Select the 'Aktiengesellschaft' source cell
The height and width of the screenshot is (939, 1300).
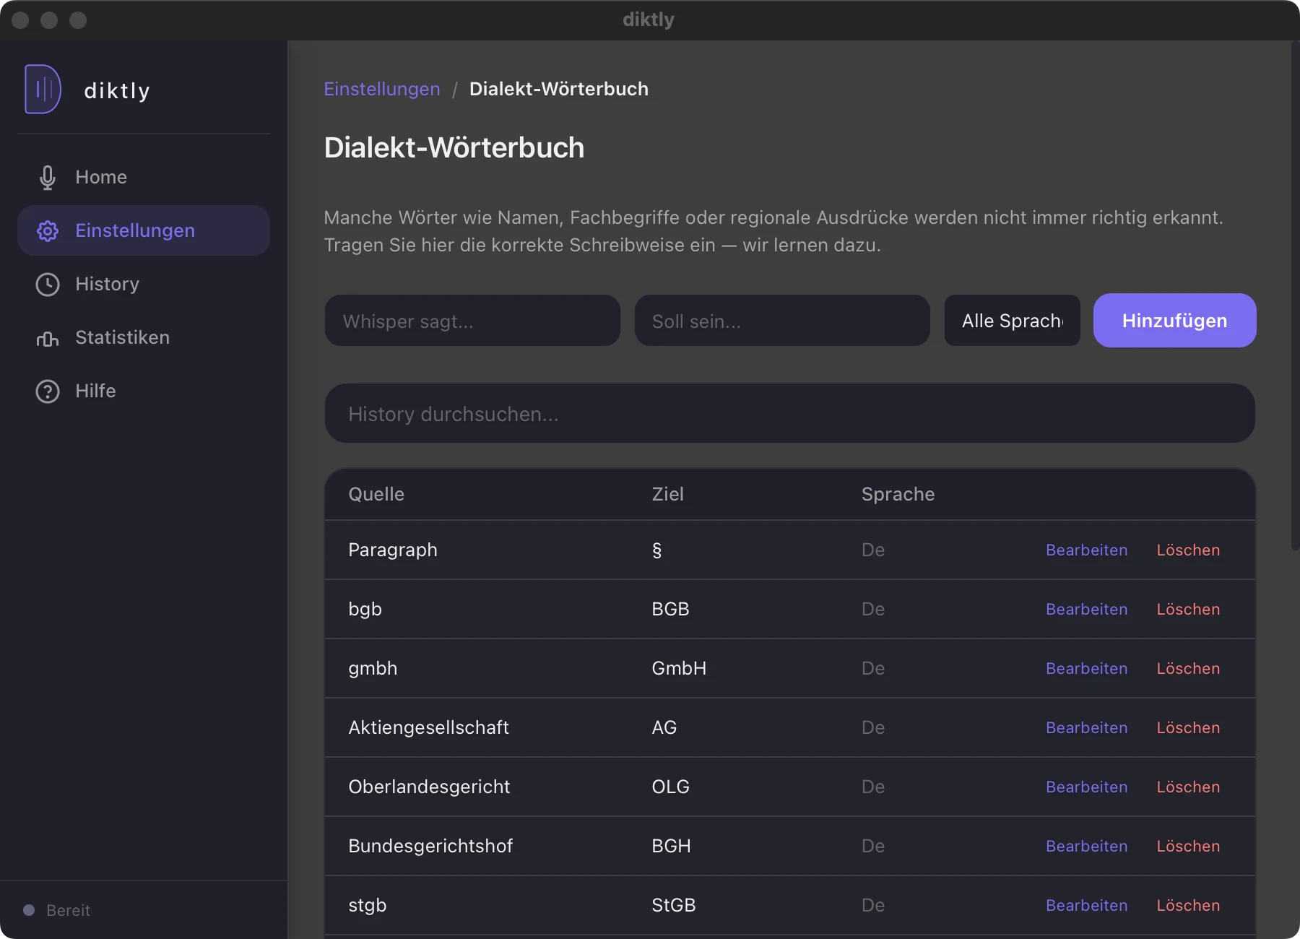(428, 727)
